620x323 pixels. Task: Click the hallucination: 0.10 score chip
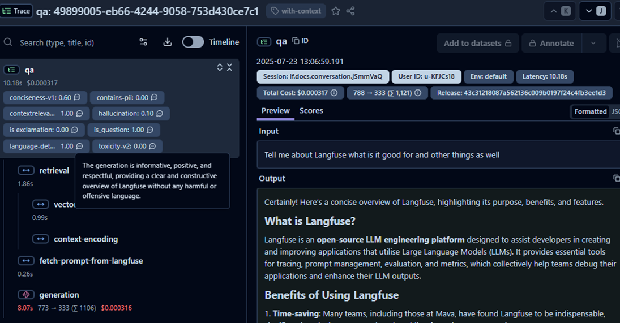(131, 113)
